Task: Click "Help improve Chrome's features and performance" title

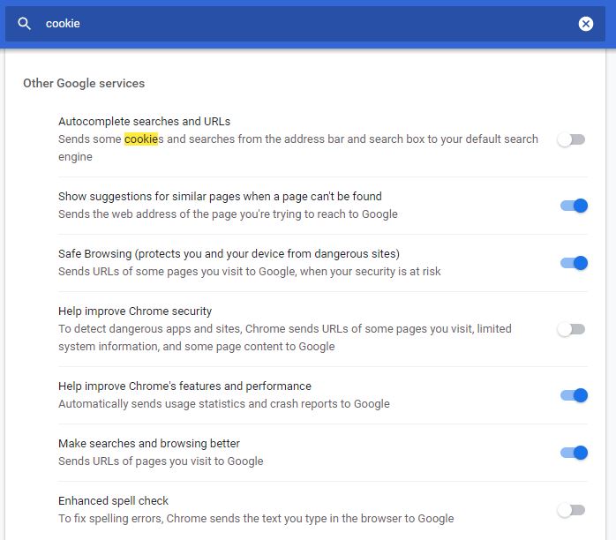Action: pos(184,386)
